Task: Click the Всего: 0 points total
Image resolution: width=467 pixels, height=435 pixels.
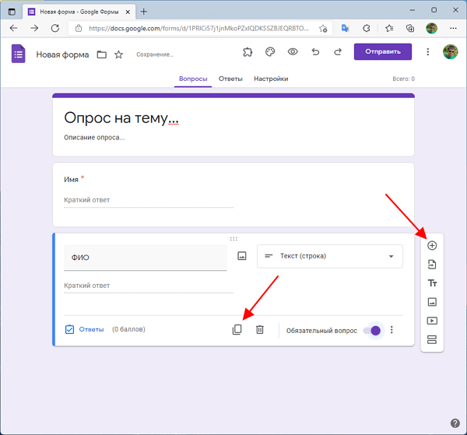Action: (x=403, y=79)
